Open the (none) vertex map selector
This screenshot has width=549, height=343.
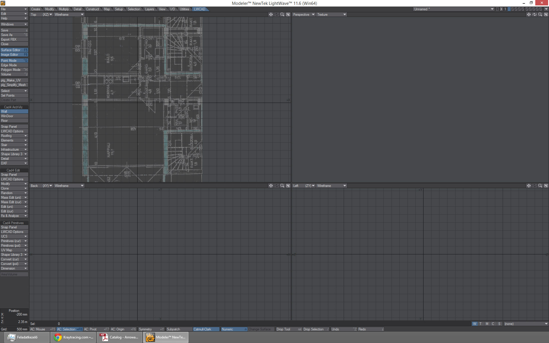[x=525, y=324]
